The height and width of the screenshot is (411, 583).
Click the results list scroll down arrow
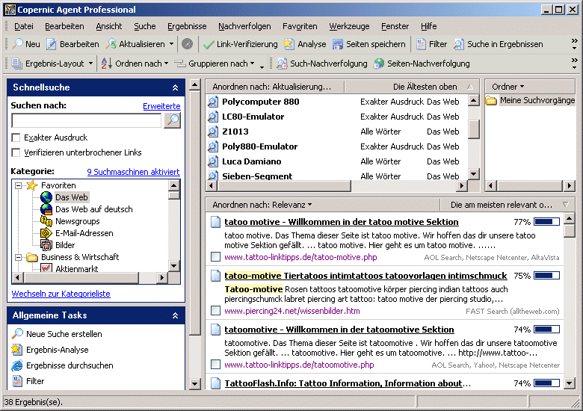(x=570, y=383)
